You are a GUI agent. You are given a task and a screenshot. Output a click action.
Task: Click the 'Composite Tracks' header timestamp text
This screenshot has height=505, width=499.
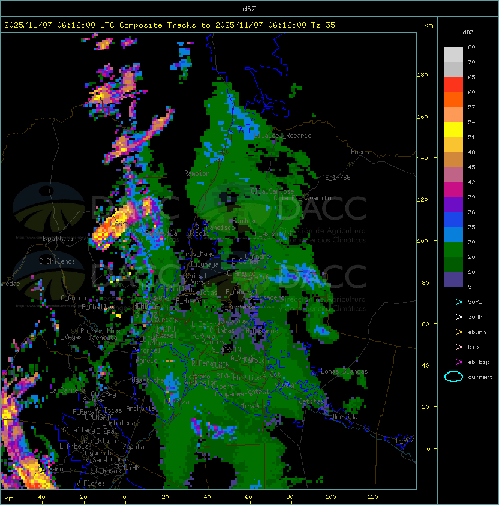170,25
